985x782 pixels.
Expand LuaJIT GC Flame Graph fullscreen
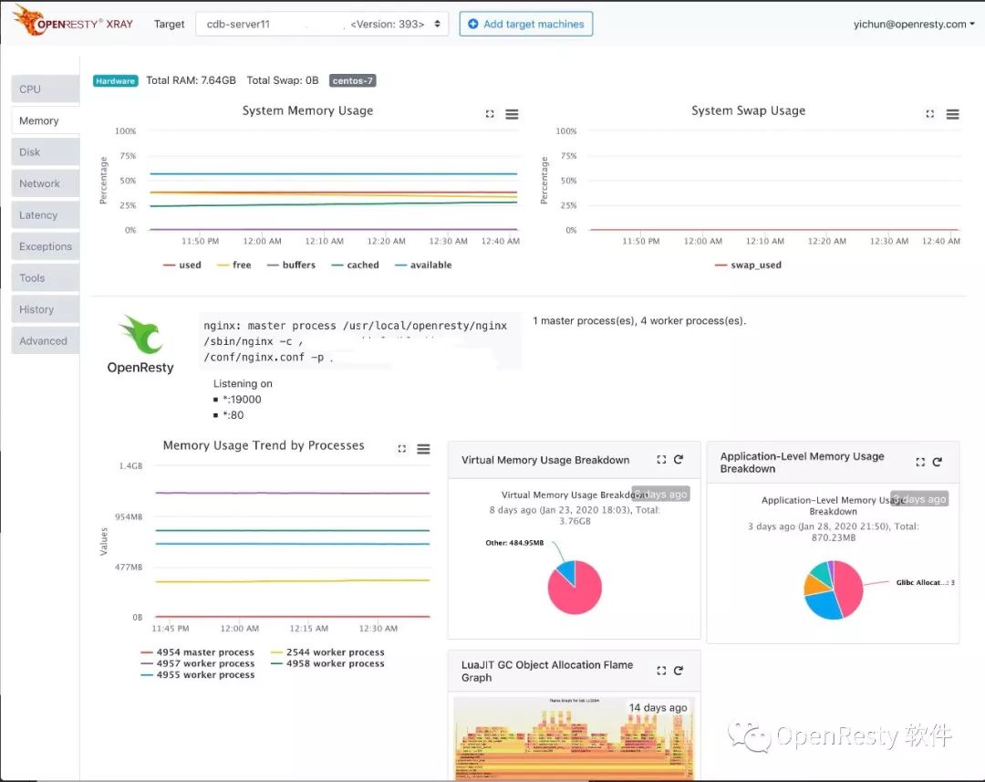coord(661,671)
